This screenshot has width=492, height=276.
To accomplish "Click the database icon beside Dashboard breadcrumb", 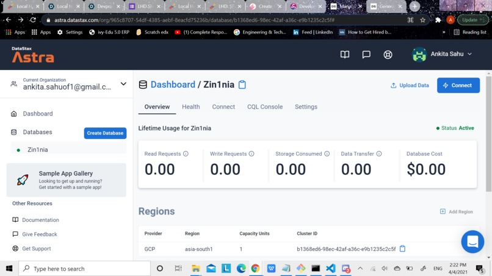I will pos(143,85).
